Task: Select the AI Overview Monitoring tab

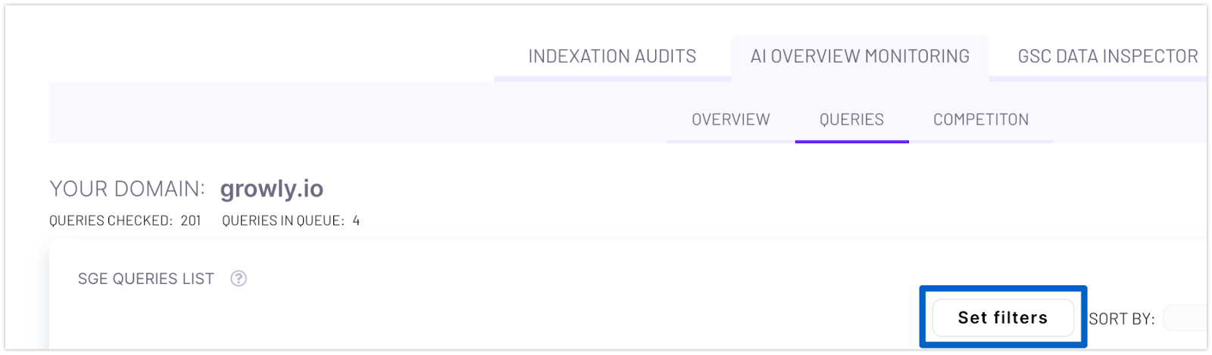Action: [860, 57]
